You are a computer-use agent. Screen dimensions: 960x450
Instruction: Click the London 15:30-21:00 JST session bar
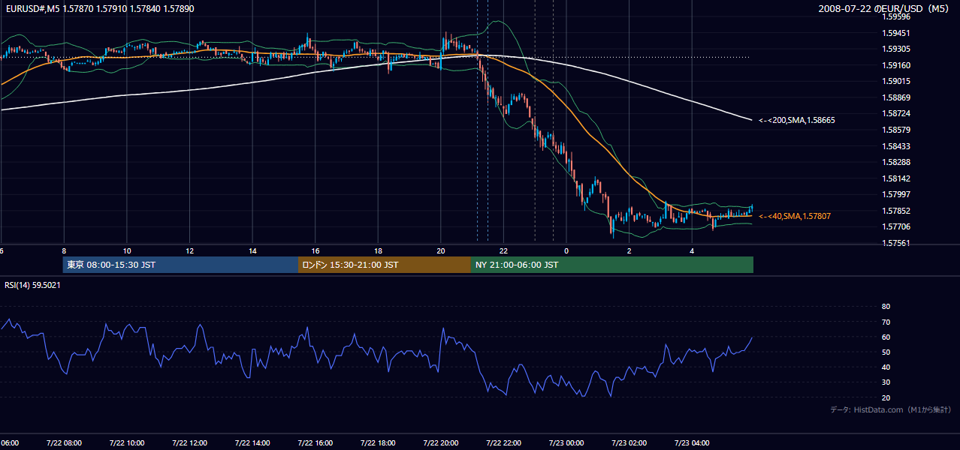coord(385,265)
